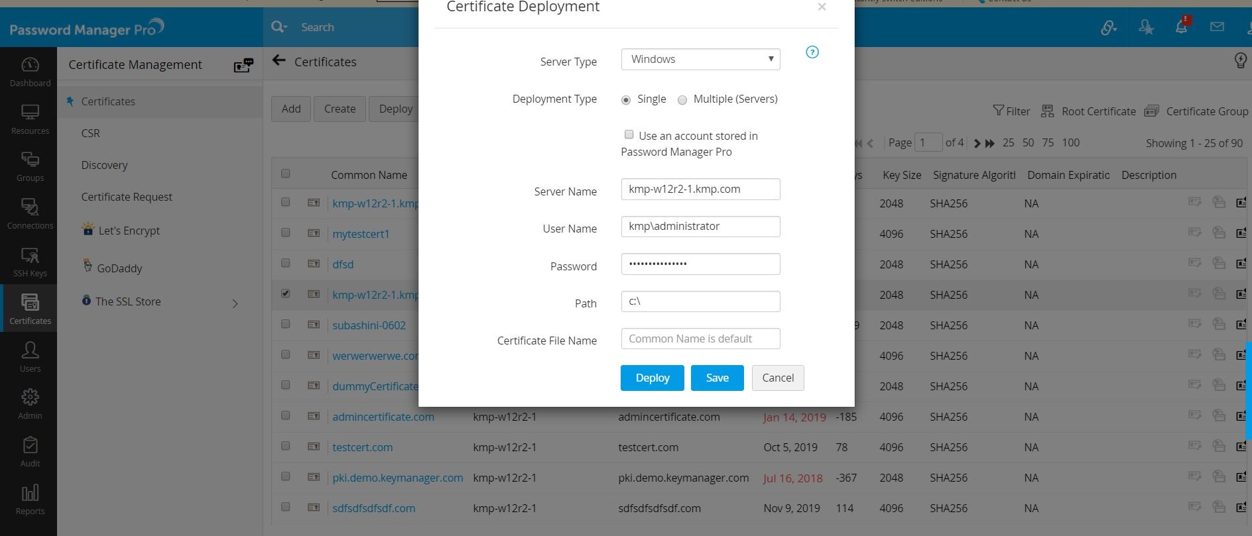Click the Server Name input field
Screen dimensions: 1252x536
700,189
